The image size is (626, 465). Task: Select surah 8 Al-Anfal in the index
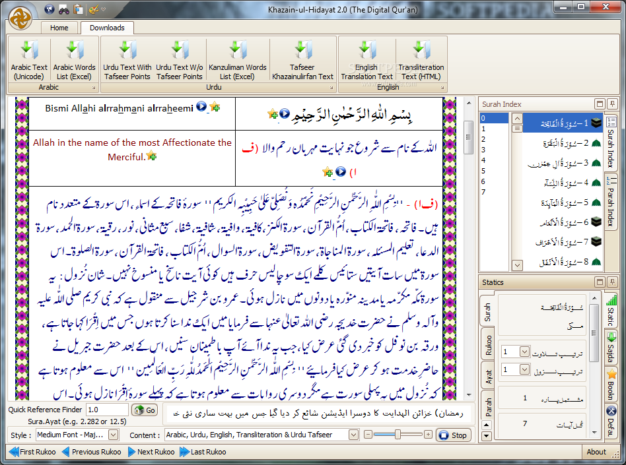pyautogui.click(x=563, y=262)
